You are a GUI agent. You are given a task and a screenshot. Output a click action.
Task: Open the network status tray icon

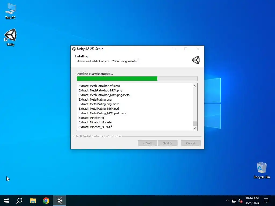point(234,201)
